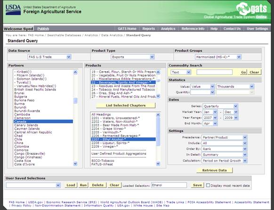Click List Selected Chapters button

[126, 105]
